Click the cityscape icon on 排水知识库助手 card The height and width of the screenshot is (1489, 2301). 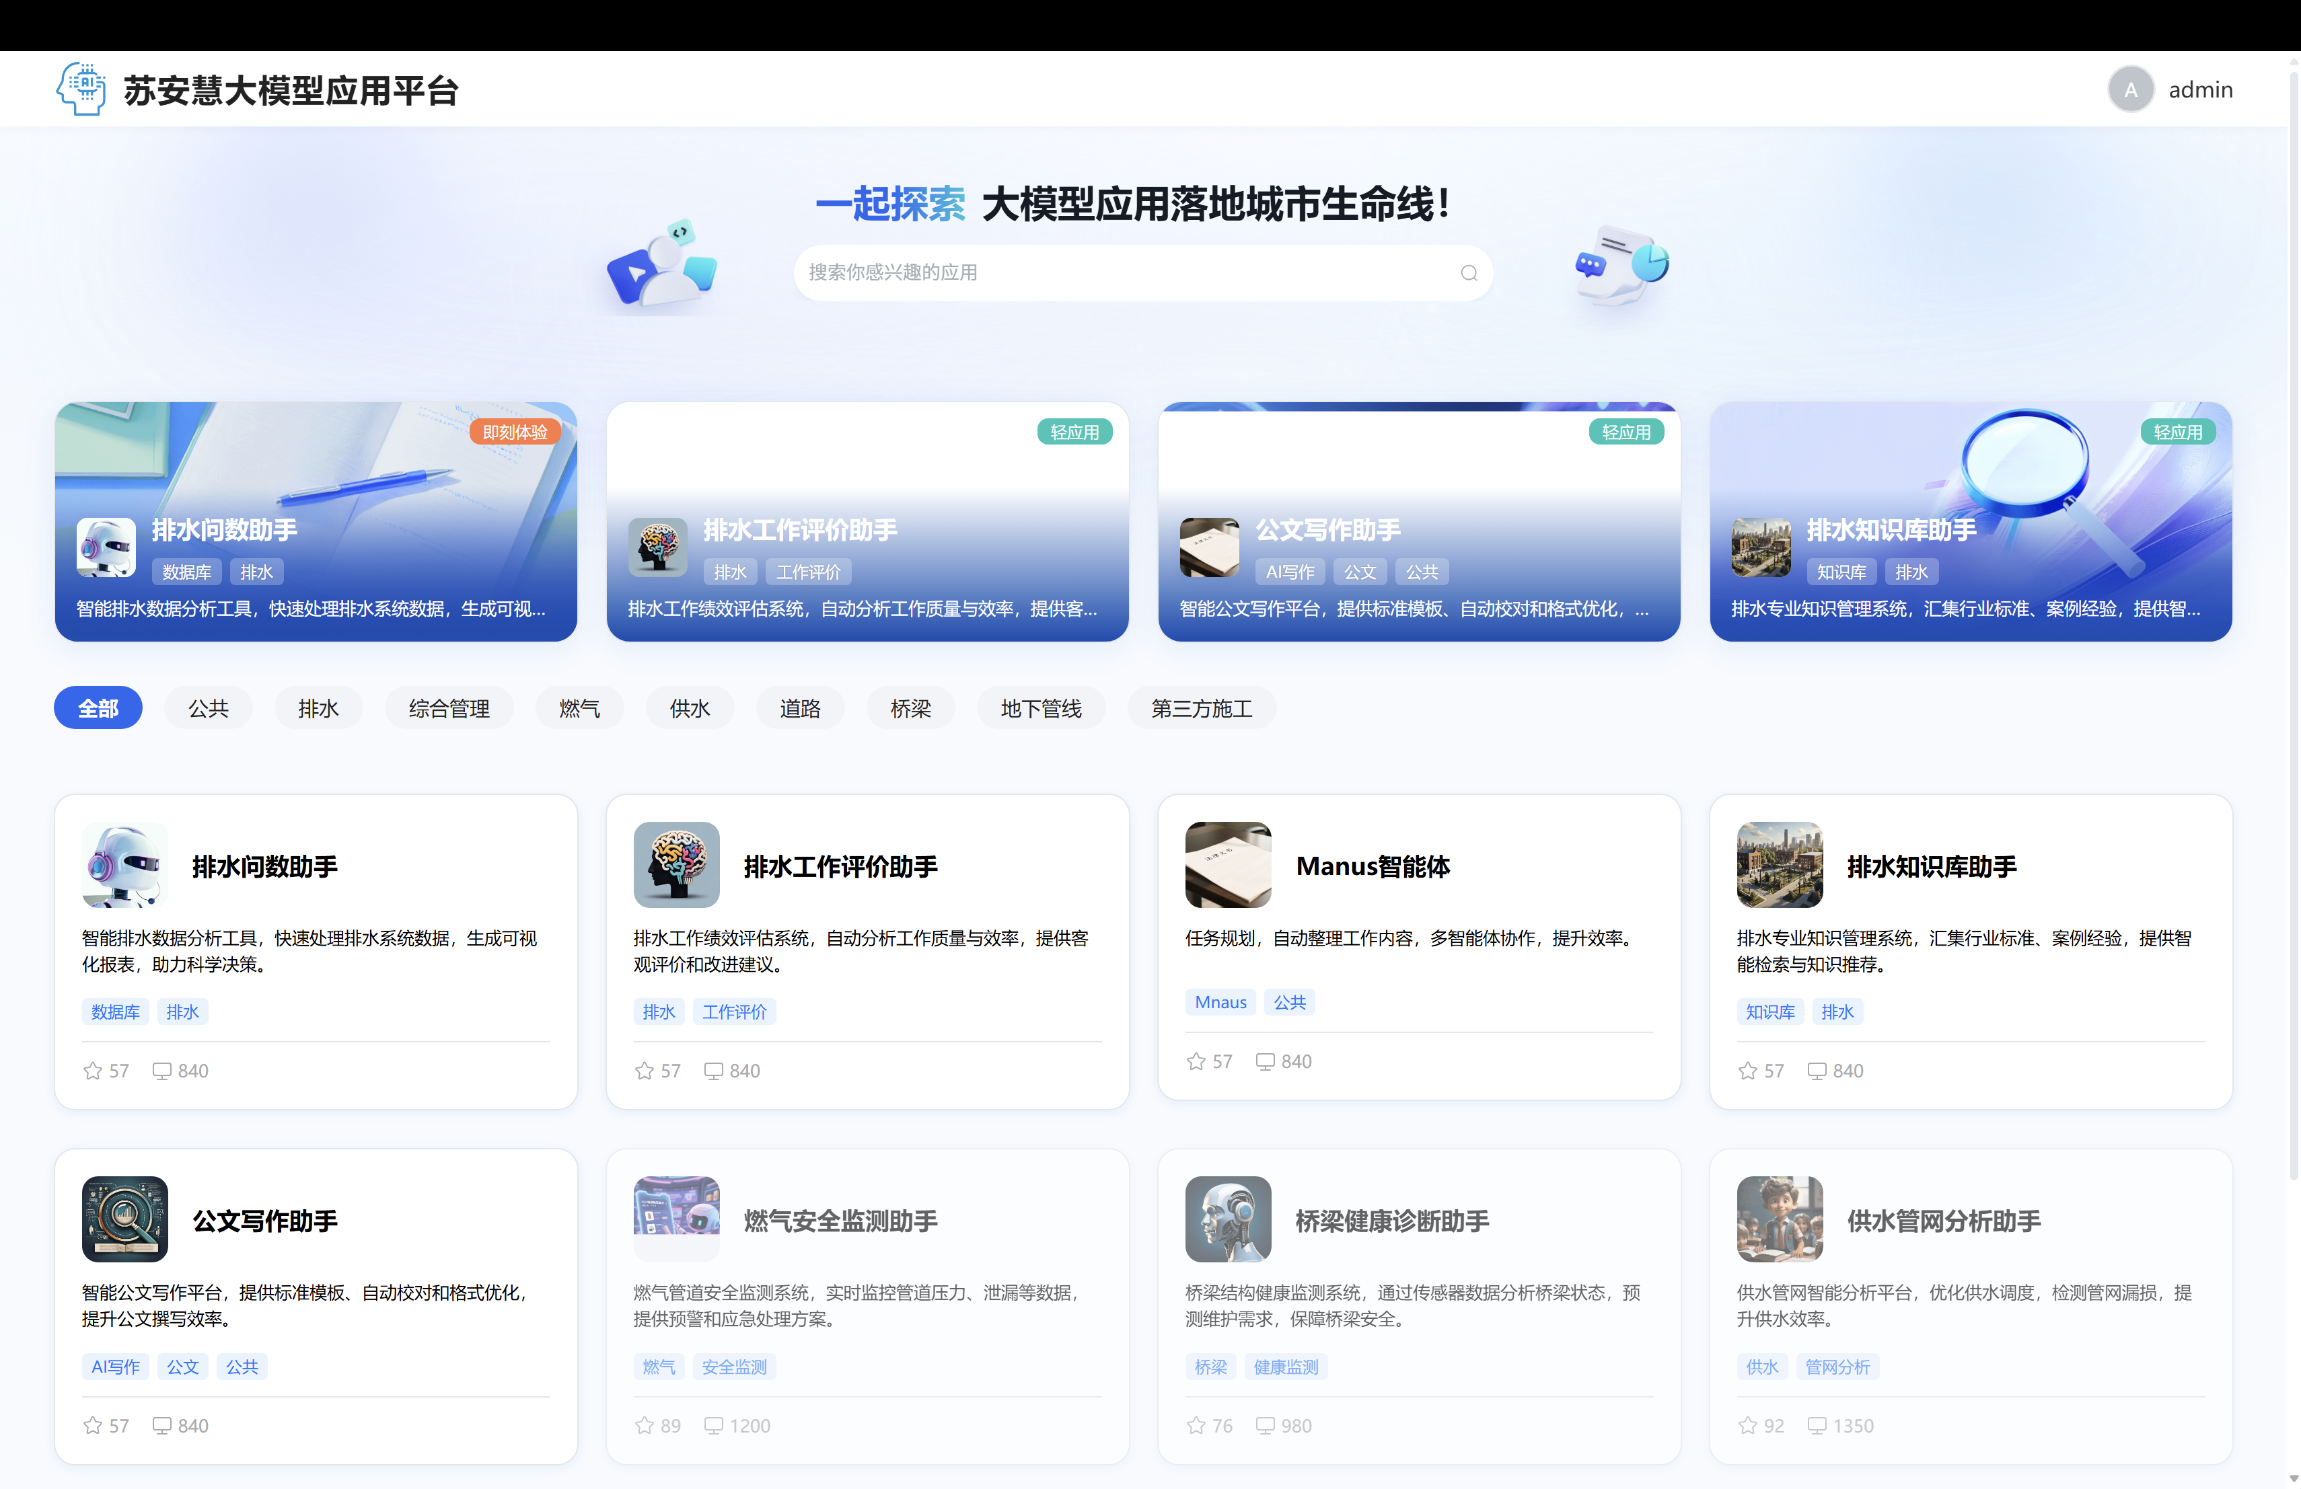pyautogui.click(x=1779, y=865)
